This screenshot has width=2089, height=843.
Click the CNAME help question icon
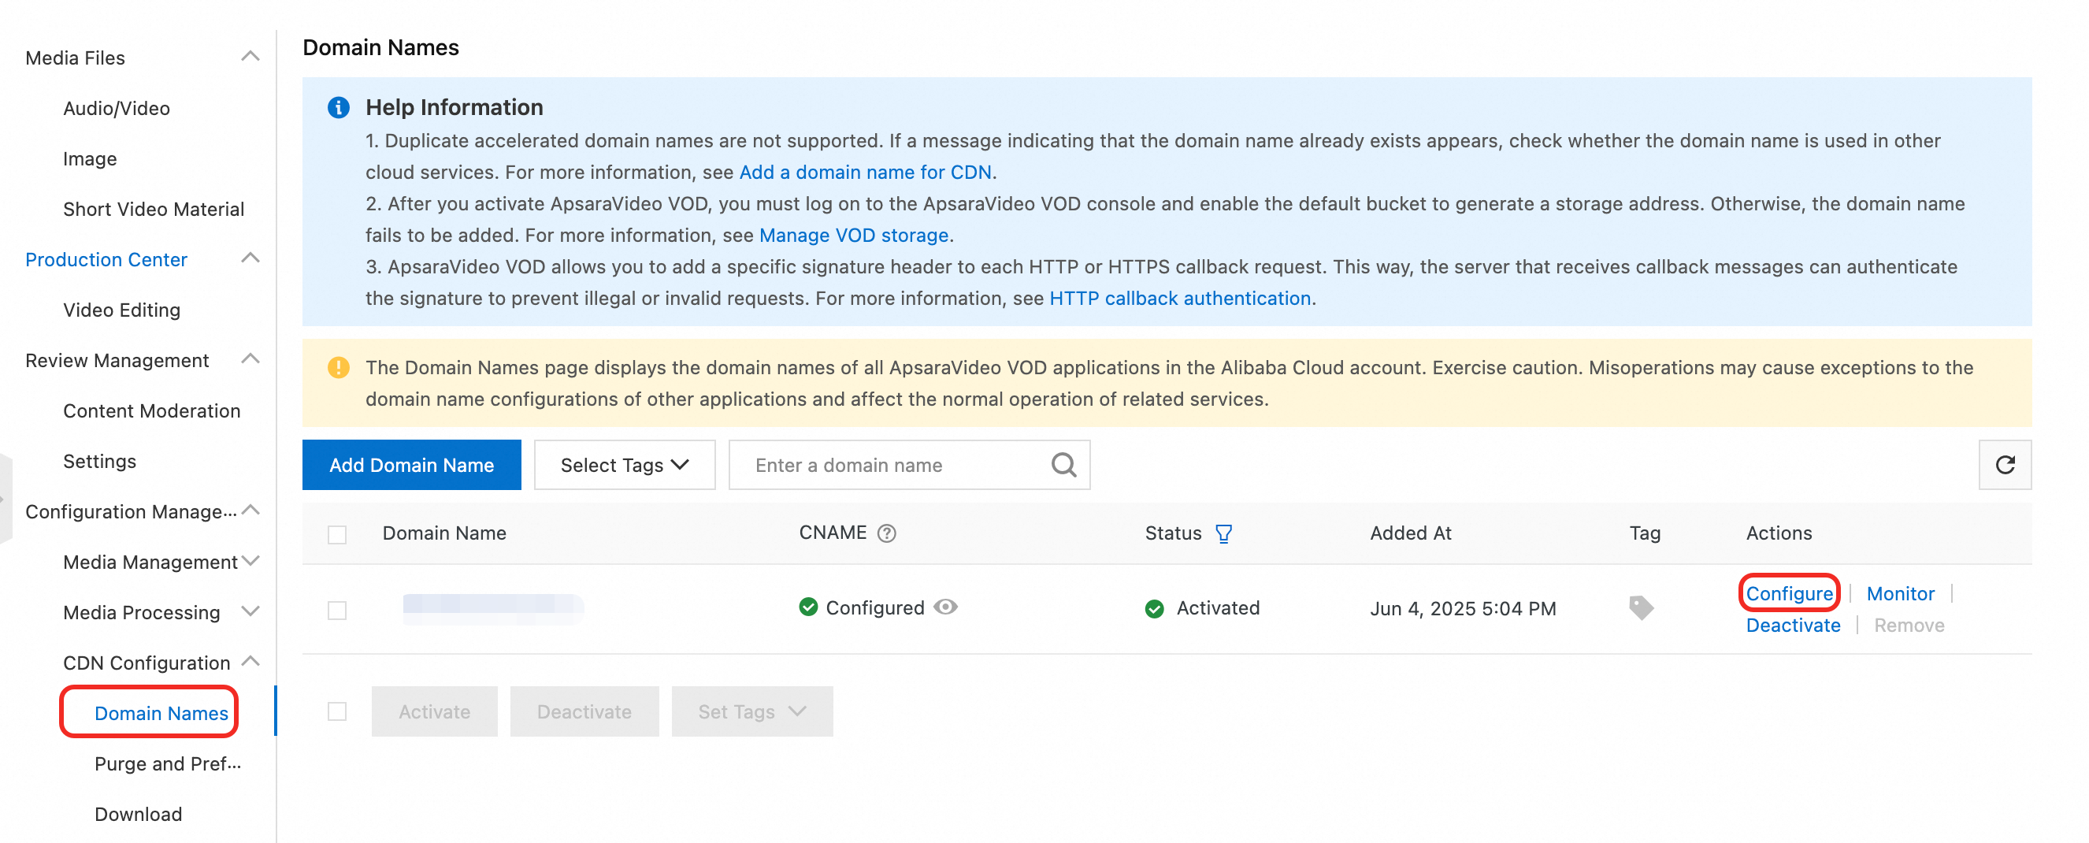point(886,533)
